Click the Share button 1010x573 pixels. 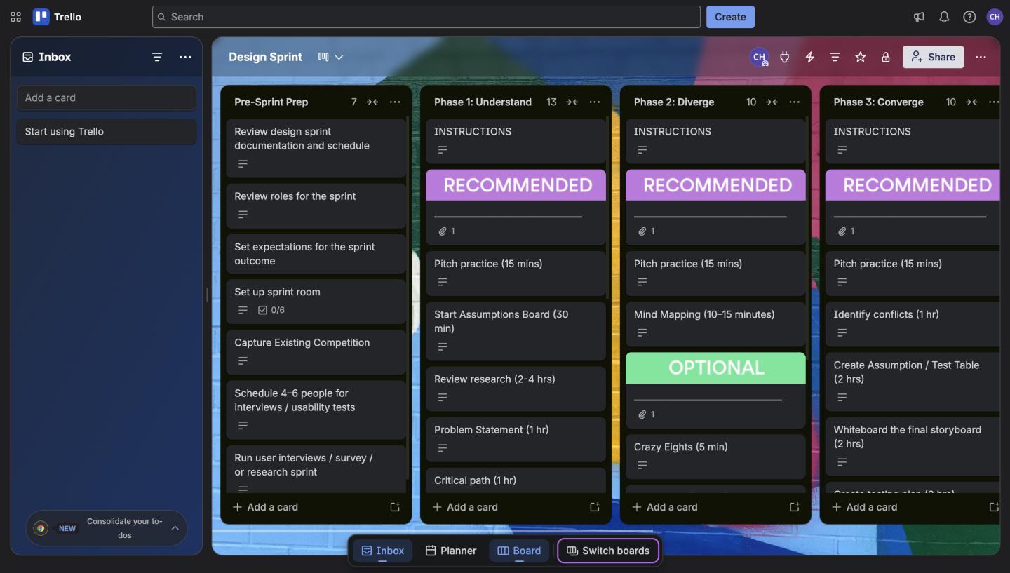[933, 57]
